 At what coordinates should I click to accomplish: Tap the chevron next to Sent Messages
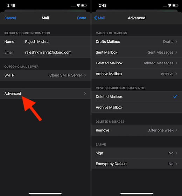pos(176,52)
